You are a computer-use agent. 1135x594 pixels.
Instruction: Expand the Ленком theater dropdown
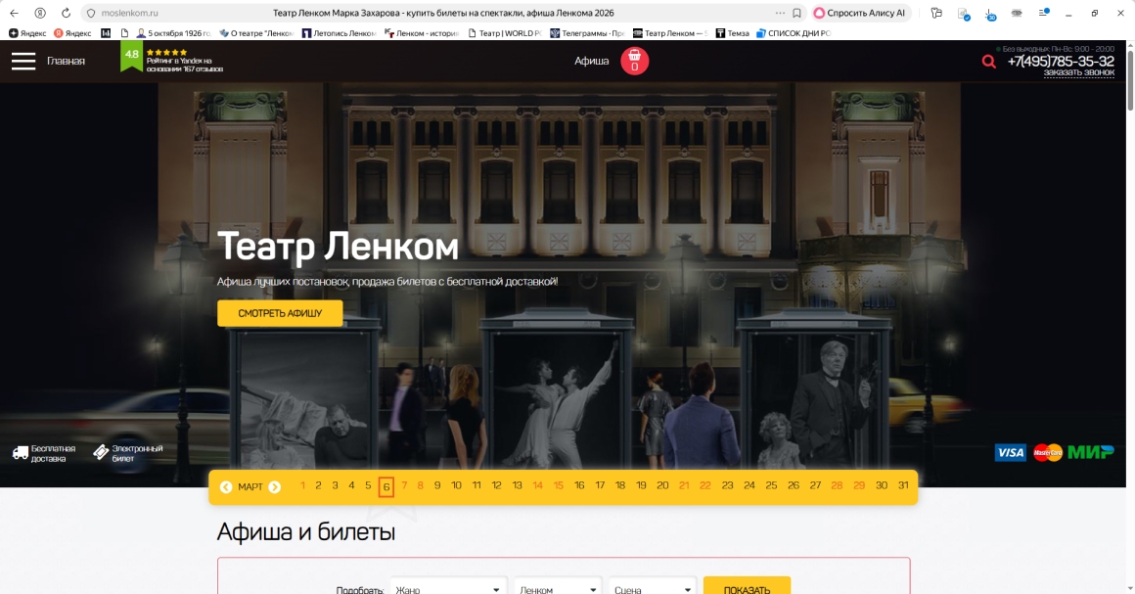[x=559, y=589]
